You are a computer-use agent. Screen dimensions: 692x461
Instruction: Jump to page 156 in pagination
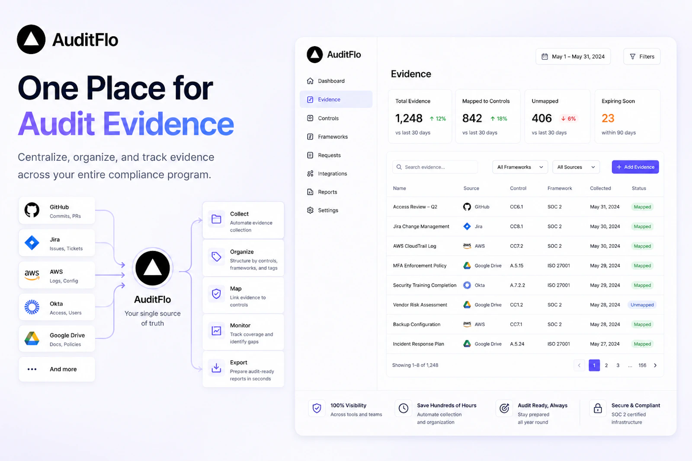(x=643, y=366)
